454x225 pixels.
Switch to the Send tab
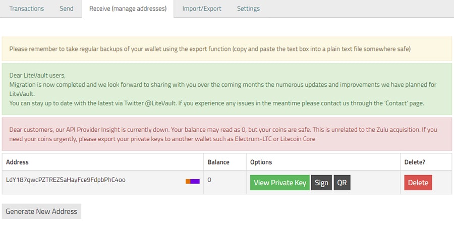(x=66, y=9)
